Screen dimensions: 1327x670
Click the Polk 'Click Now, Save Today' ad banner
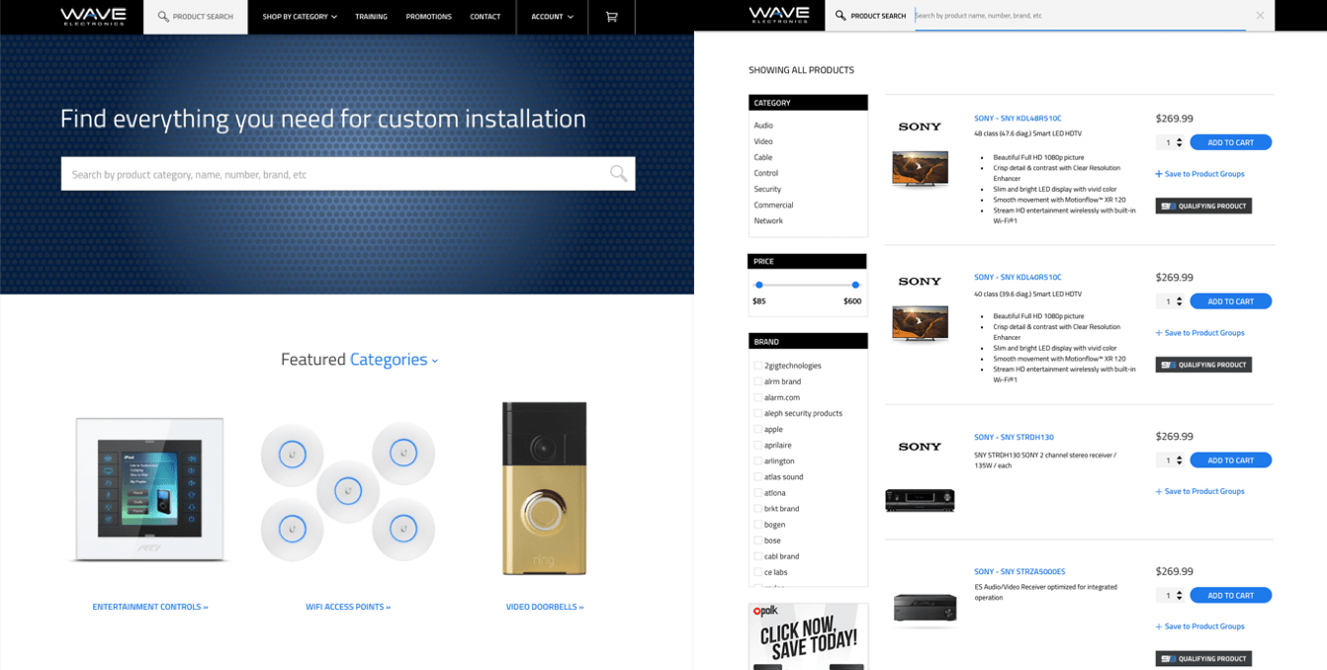point(808,636)
